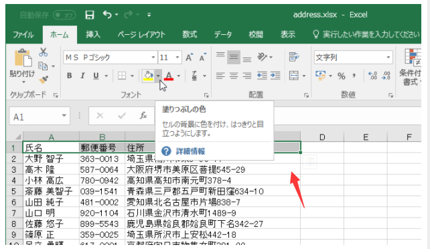
Task: Toggle Bold formatting
Action: [x=70, y=76]
